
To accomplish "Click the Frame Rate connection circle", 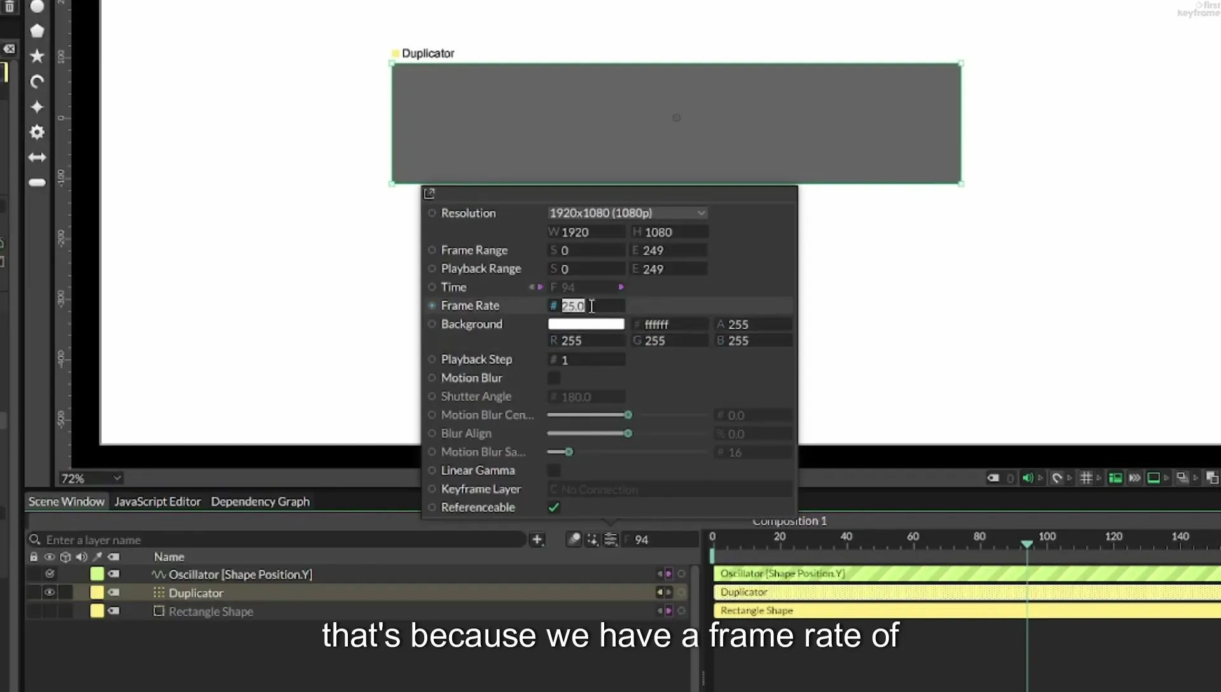I will click(x=432, y=306).
